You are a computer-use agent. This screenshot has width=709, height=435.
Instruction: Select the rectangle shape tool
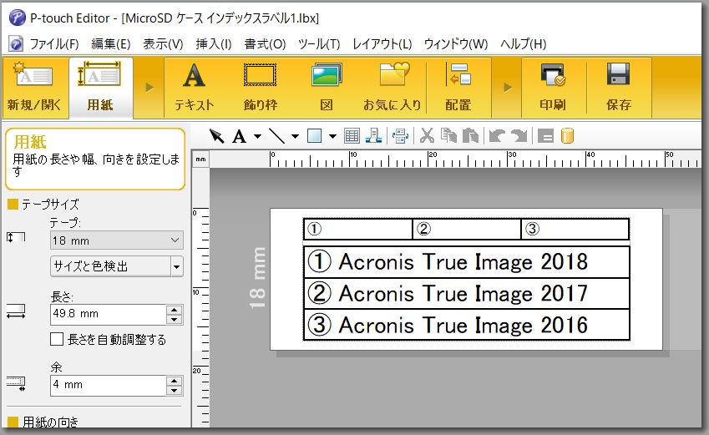314,135
